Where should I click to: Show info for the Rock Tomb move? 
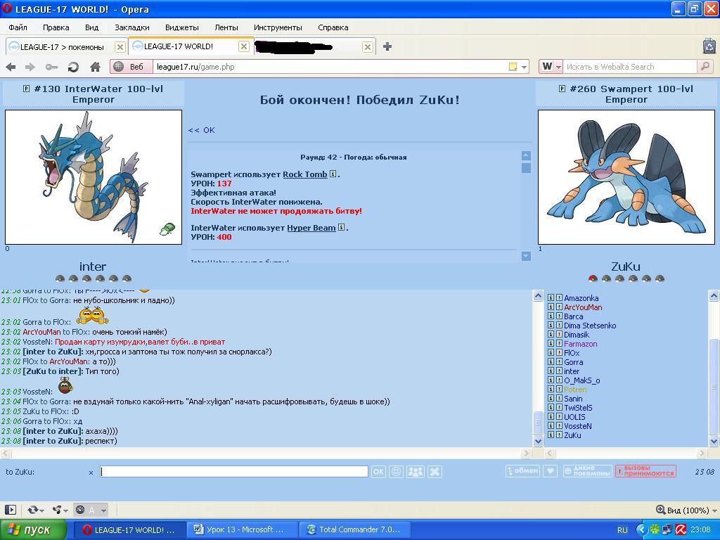tap(333, 174)
